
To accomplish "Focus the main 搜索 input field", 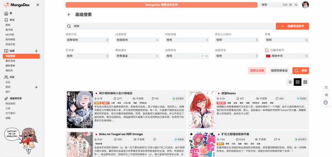I will [169, 26].
